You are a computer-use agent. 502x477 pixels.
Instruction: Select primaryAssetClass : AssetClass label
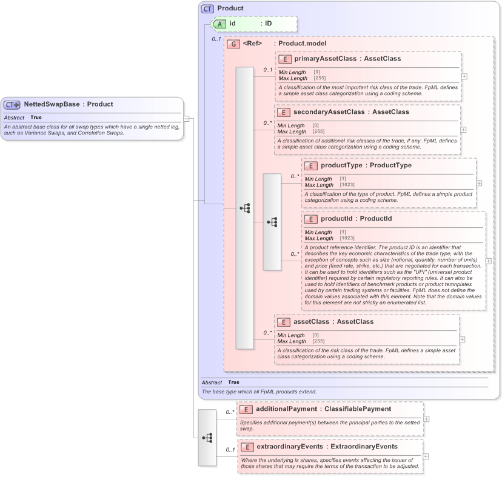pyautogui.click(x=347, y=59)
